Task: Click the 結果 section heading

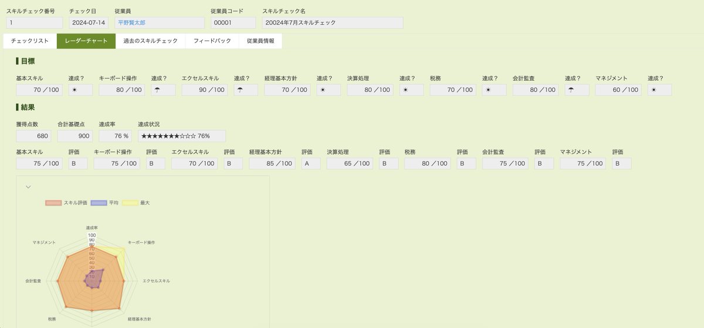Action: click(x=28, y=107)
